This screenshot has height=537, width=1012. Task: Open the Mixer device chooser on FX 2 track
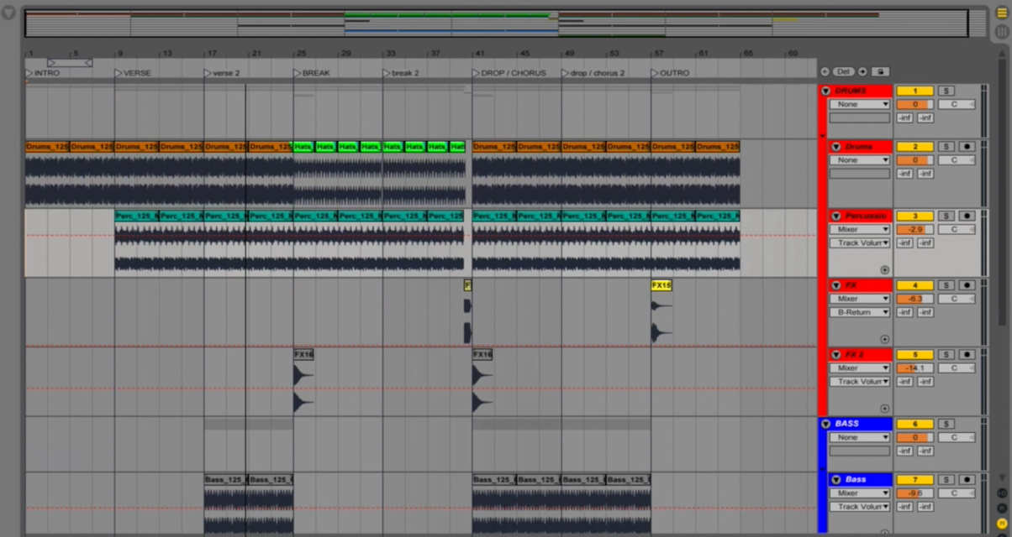click(x=859, y=368)
